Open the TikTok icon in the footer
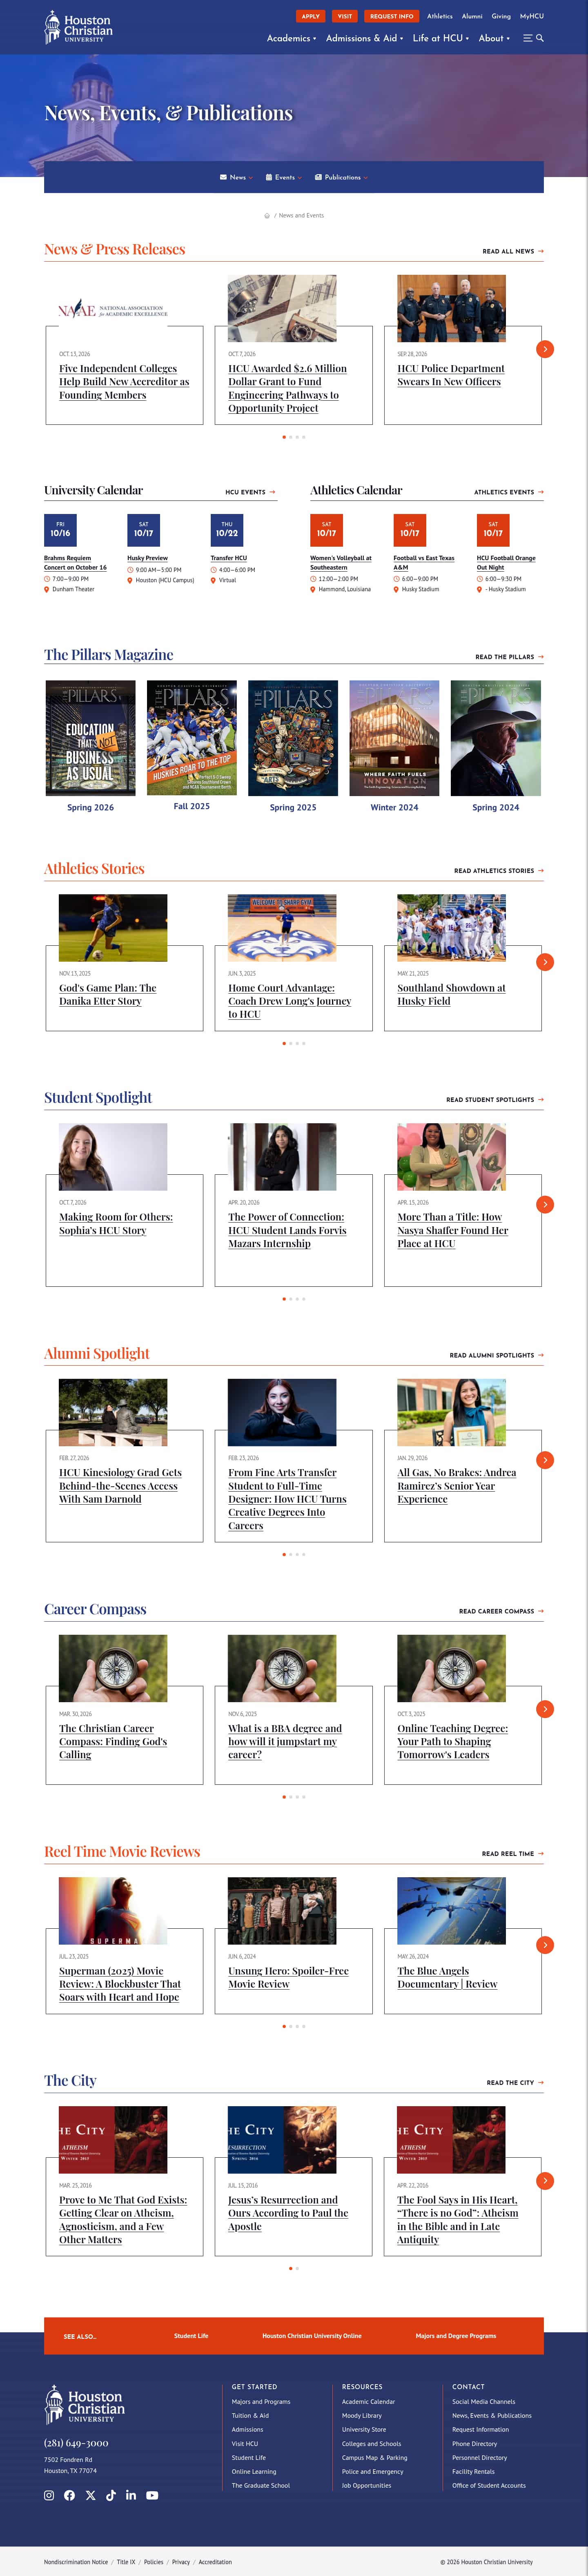 111,2495
